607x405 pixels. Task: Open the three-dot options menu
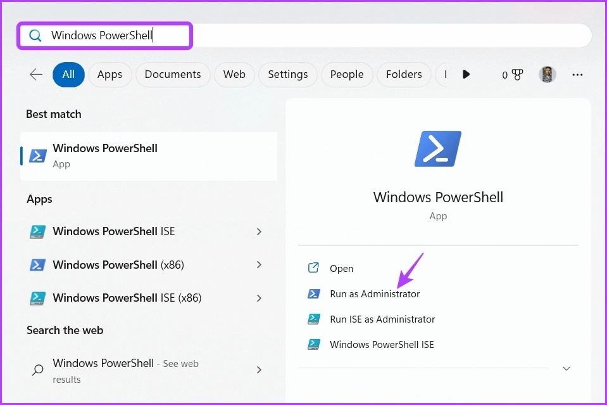[577, 75]
